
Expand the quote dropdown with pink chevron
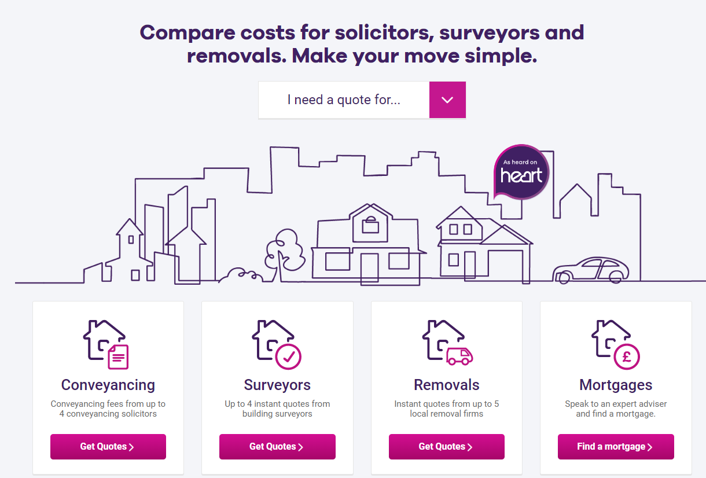pos(447,100)
